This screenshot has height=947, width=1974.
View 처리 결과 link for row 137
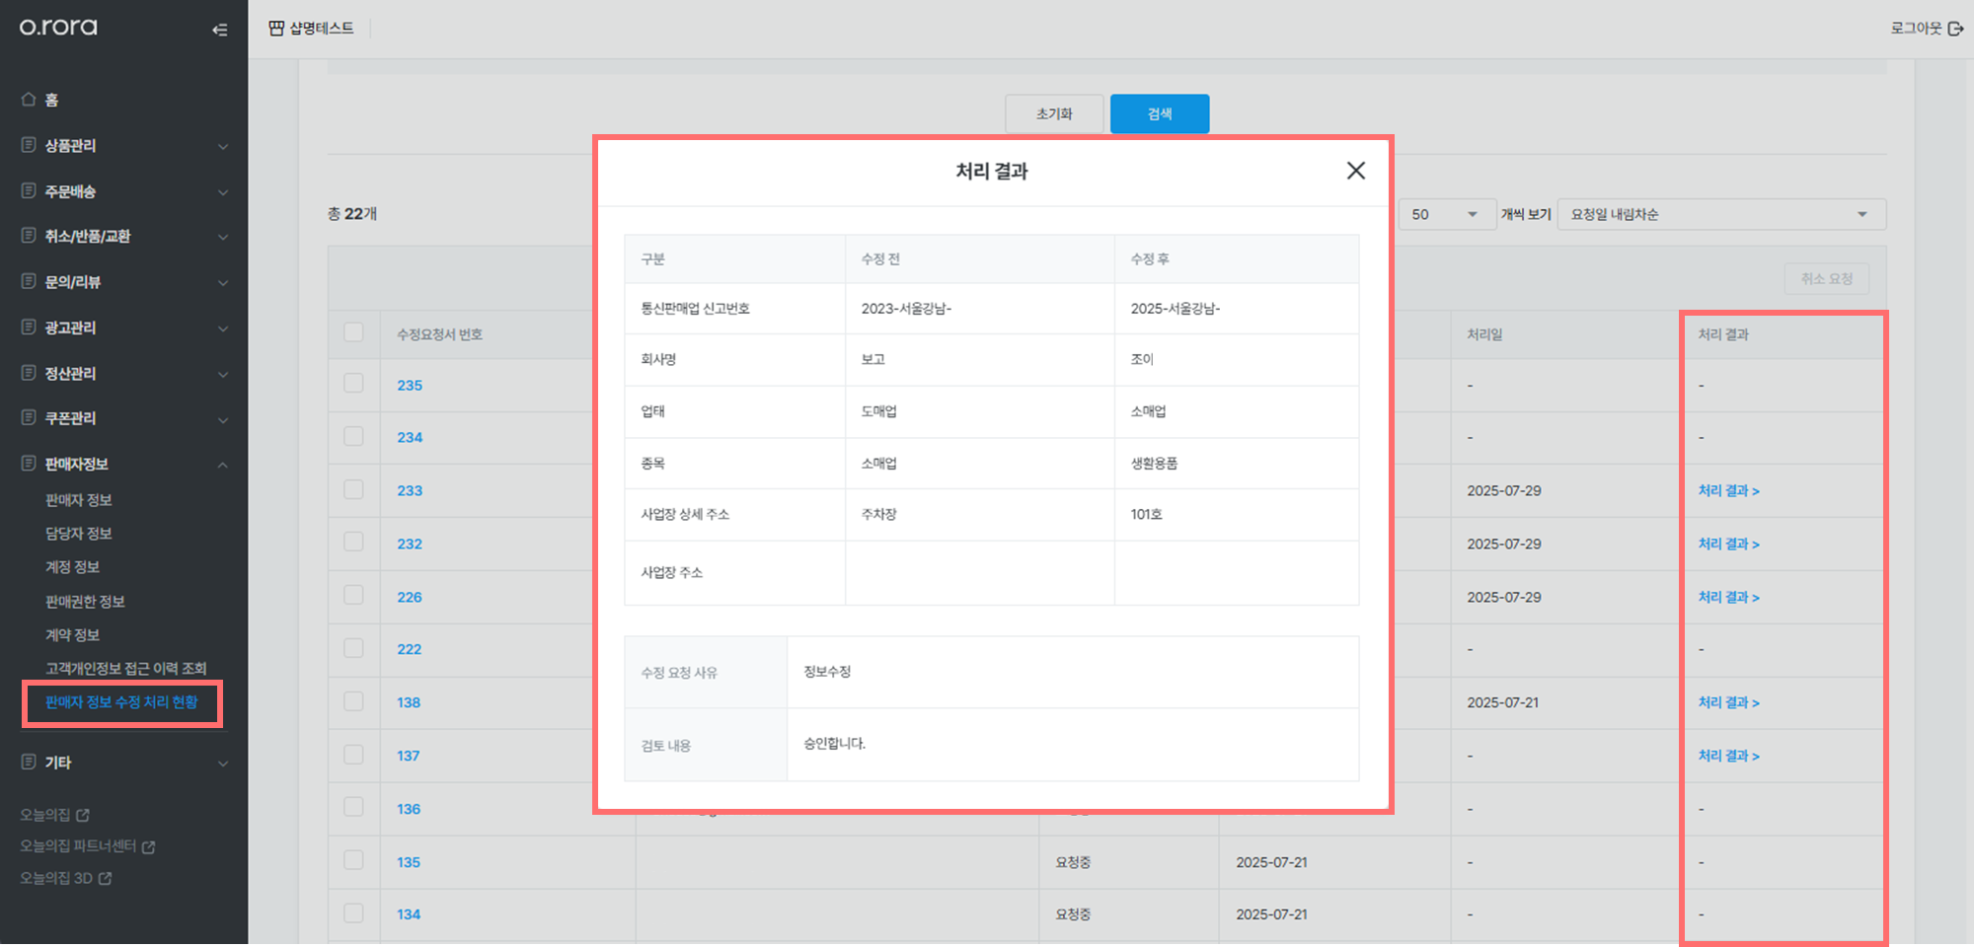click(1728, 756)
